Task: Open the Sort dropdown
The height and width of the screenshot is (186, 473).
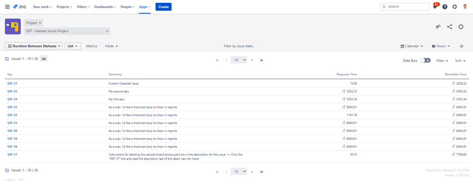Action: [x=460, y=61]
